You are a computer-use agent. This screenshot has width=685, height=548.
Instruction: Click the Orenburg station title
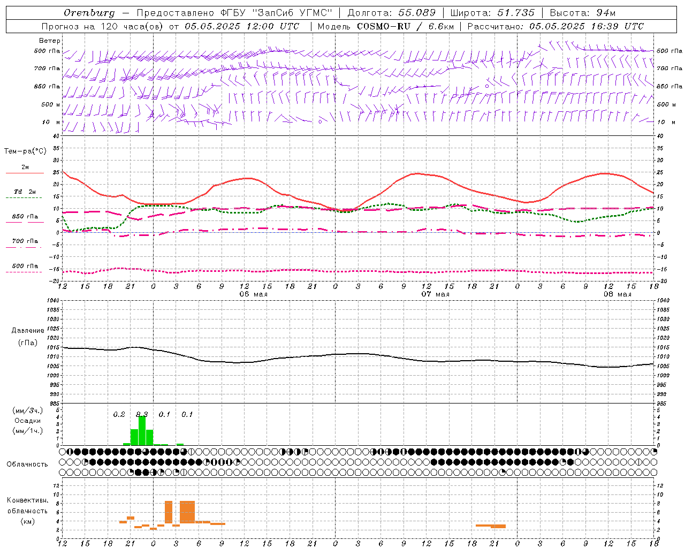pos(89,13)
